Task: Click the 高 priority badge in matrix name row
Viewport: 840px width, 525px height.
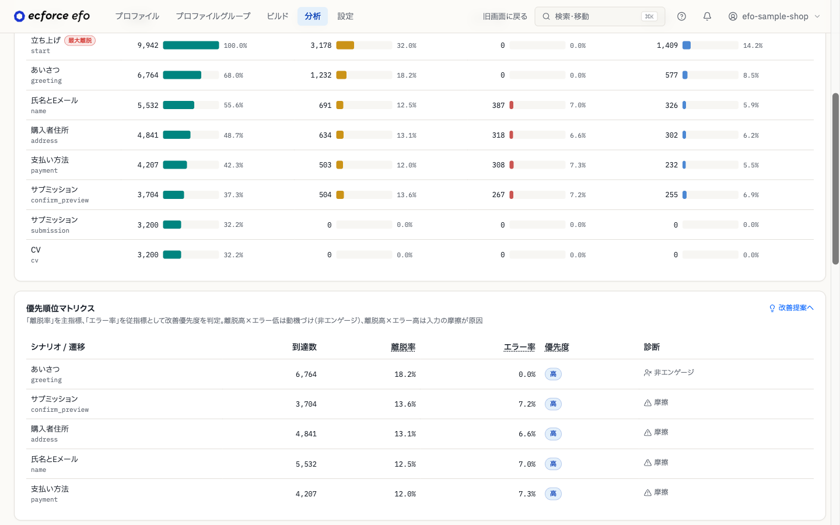Action: [553, 464]
